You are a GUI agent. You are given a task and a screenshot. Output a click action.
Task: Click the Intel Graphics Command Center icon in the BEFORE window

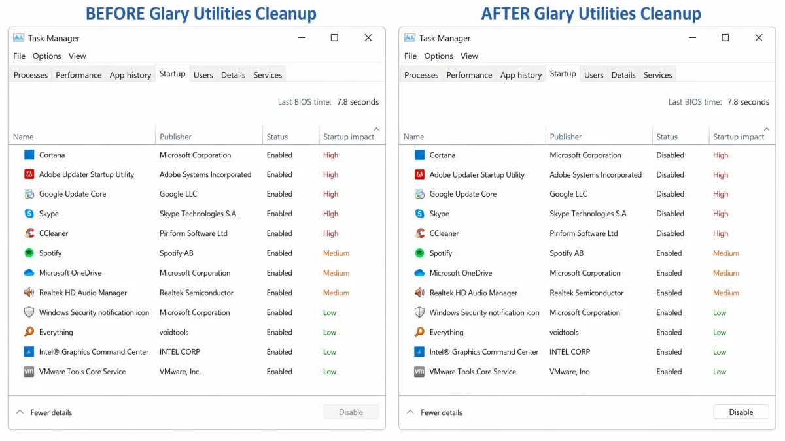pyautogui.click(x=29, y=351)
